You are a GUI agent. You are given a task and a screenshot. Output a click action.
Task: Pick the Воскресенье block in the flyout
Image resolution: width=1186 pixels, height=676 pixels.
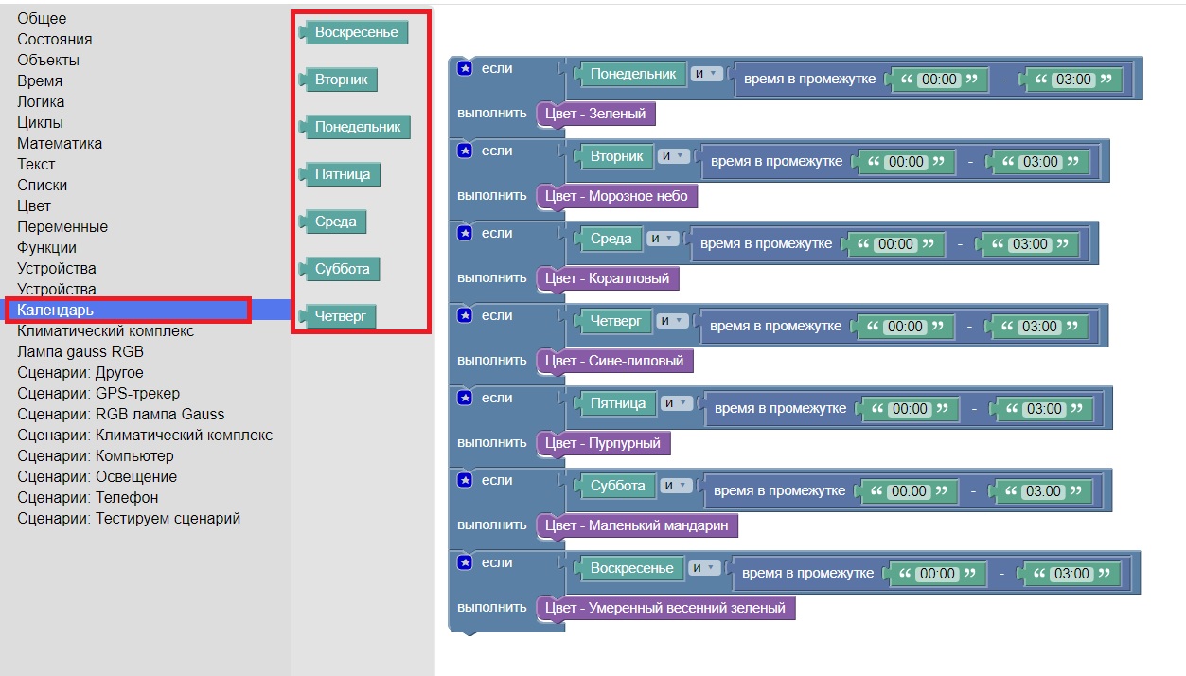click(x=355, y=32)
